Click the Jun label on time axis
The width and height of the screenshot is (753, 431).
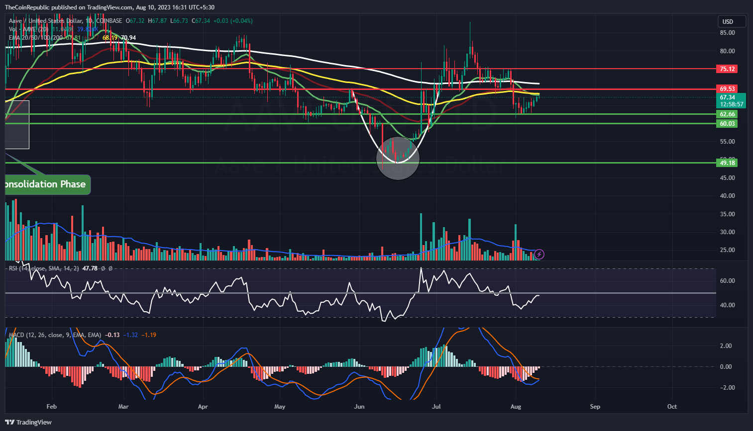(x=359, y=407)
